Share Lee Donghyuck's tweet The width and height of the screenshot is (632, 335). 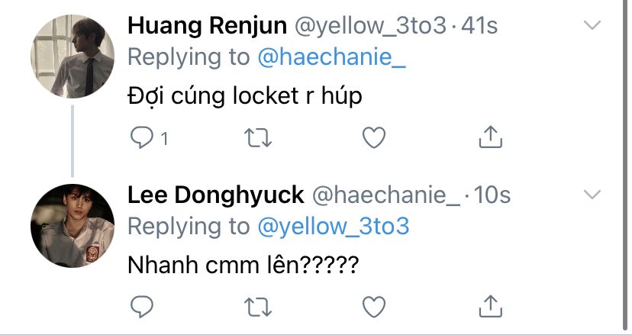tap(489, 307)
